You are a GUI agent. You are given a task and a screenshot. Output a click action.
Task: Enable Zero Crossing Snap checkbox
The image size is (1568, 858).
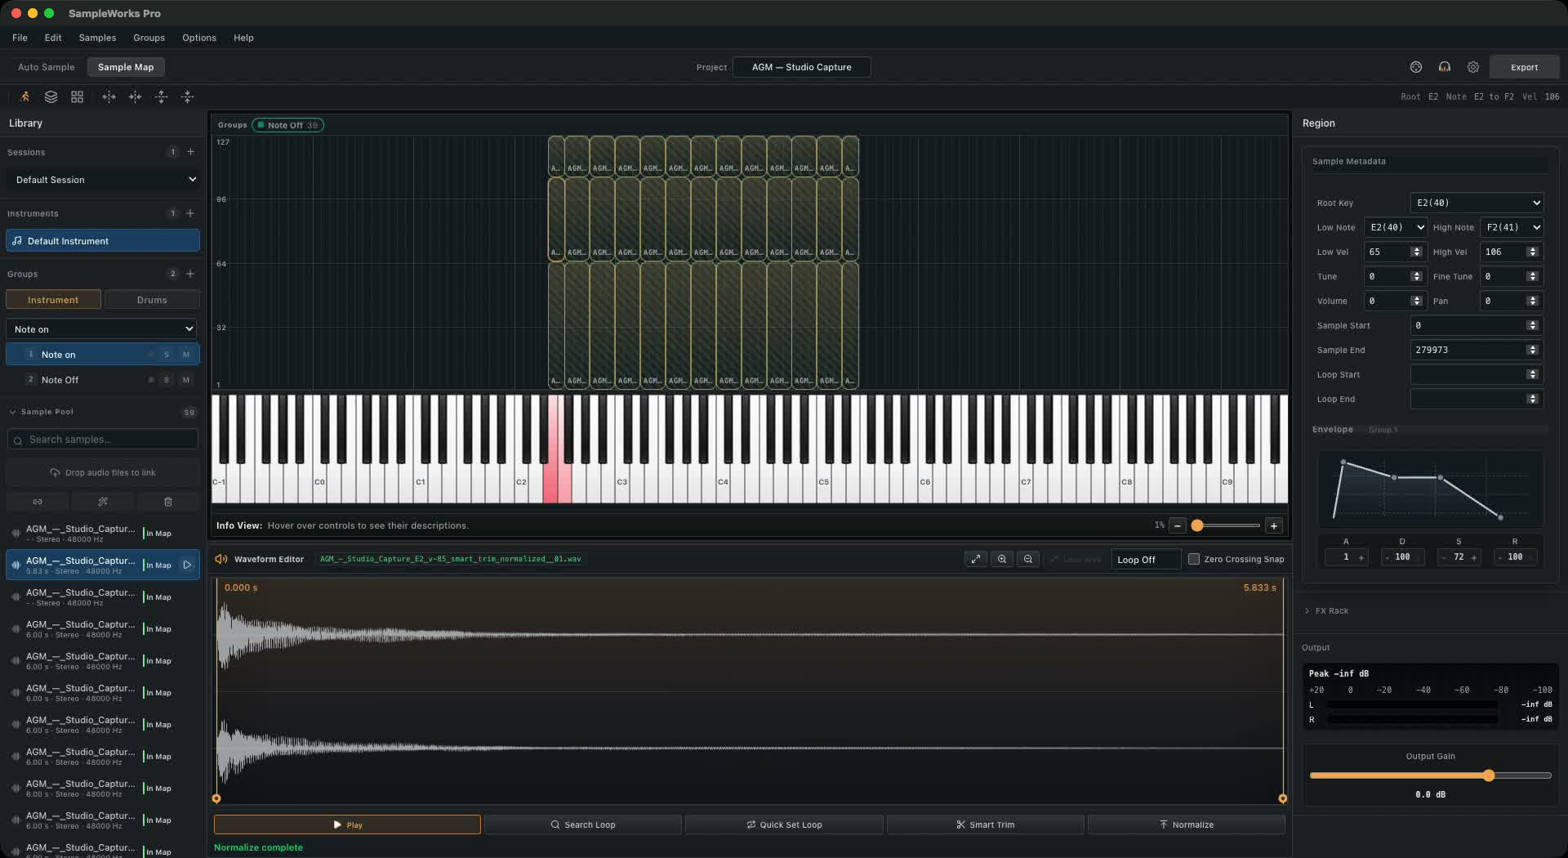point(1194,559)
